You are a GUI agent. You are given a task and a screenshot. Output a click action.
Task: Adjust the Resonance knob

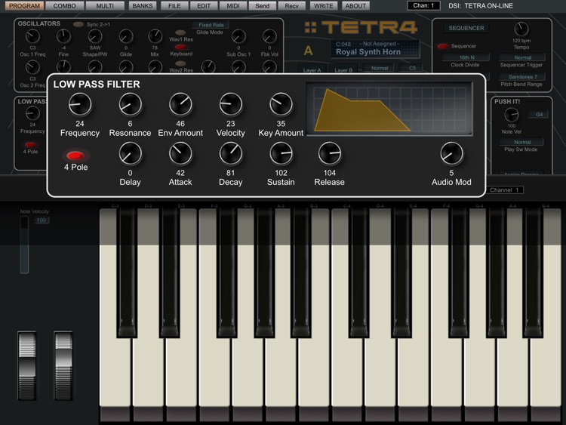tap(130, 104)
